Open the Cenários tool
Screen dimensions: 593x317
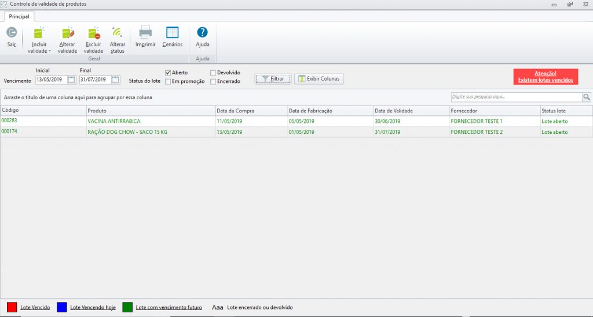pyautogui.click(x=173, y=37)
